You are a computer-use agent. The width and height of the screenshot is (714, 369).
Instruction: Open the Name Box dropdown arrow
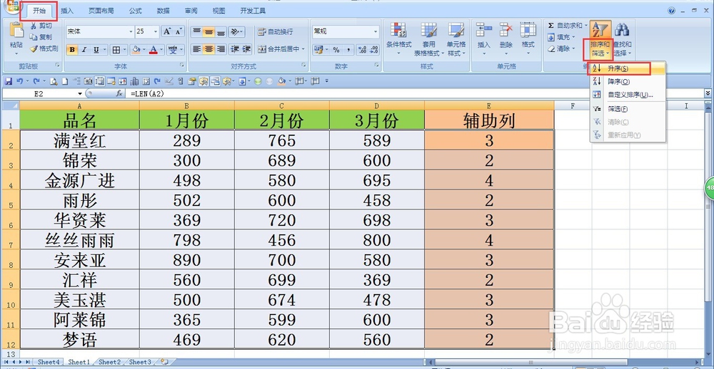[80, 93]
